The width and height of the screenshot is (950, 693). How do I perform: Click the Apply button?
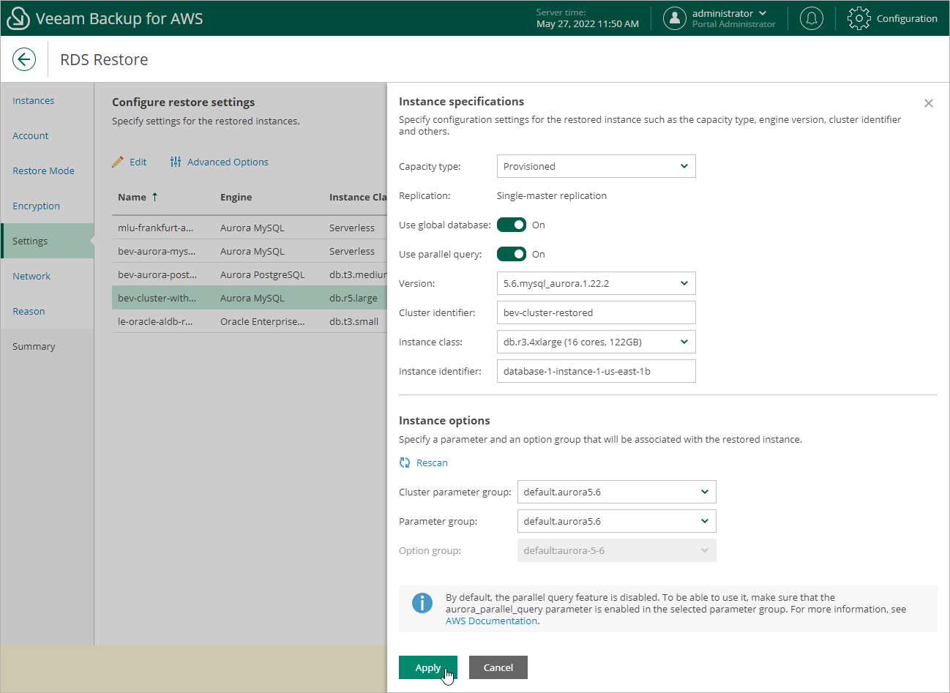[428, 667]
